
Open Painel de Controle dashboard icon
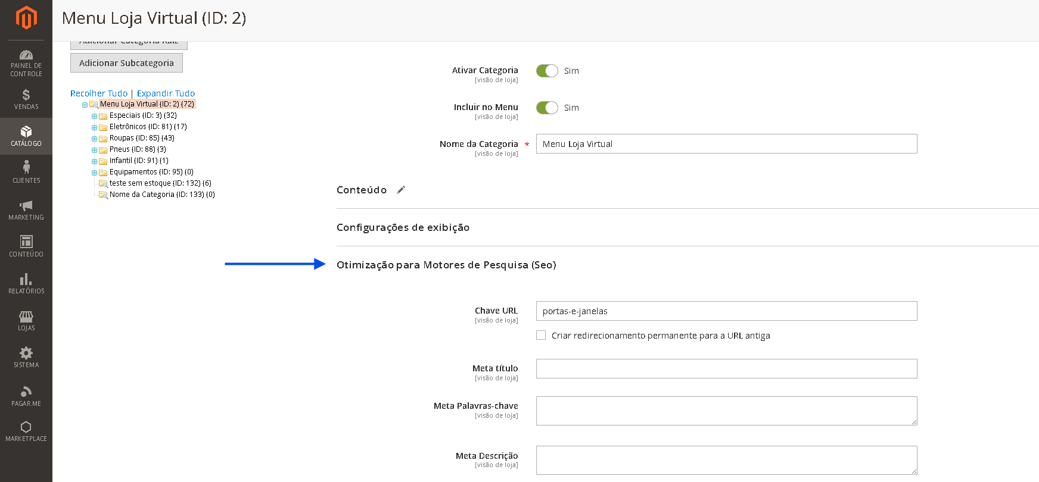tap(26, 55)
